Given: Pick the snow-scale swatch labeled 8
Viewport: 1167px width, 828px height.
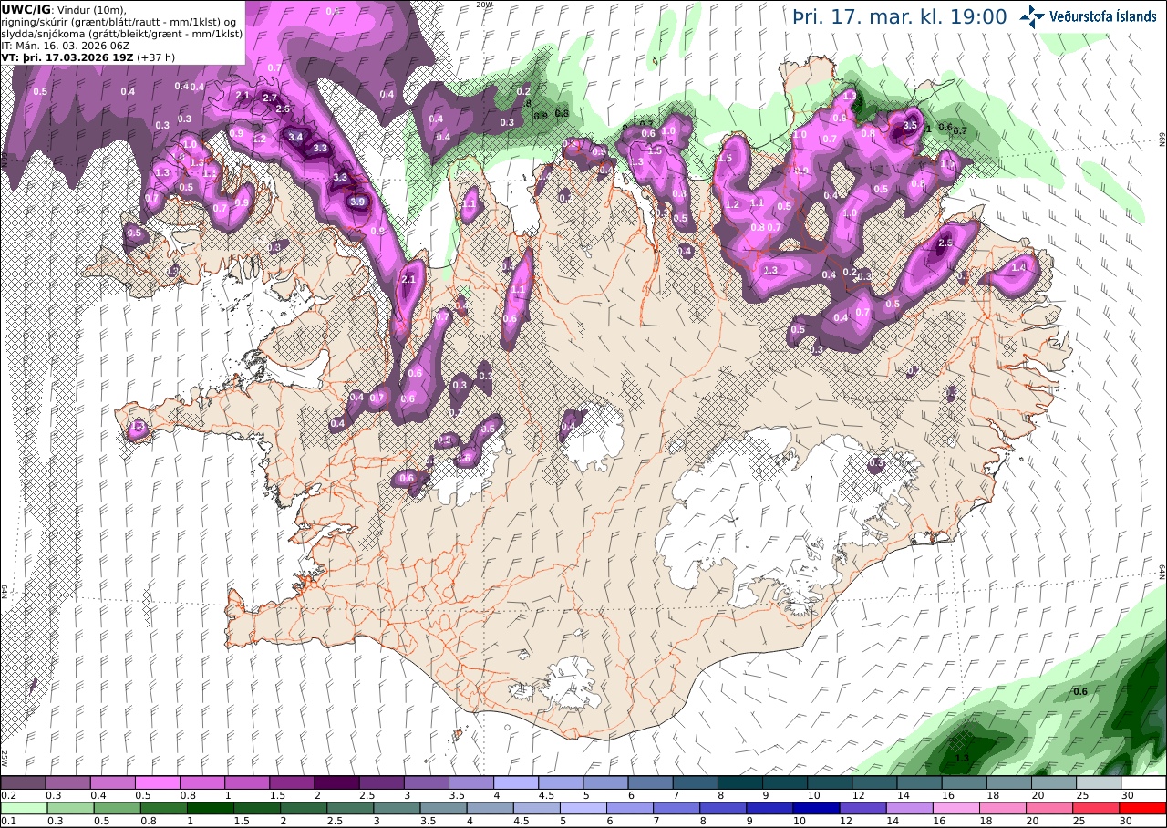Looking at the screenshot, I should click(x=740, y=782).
